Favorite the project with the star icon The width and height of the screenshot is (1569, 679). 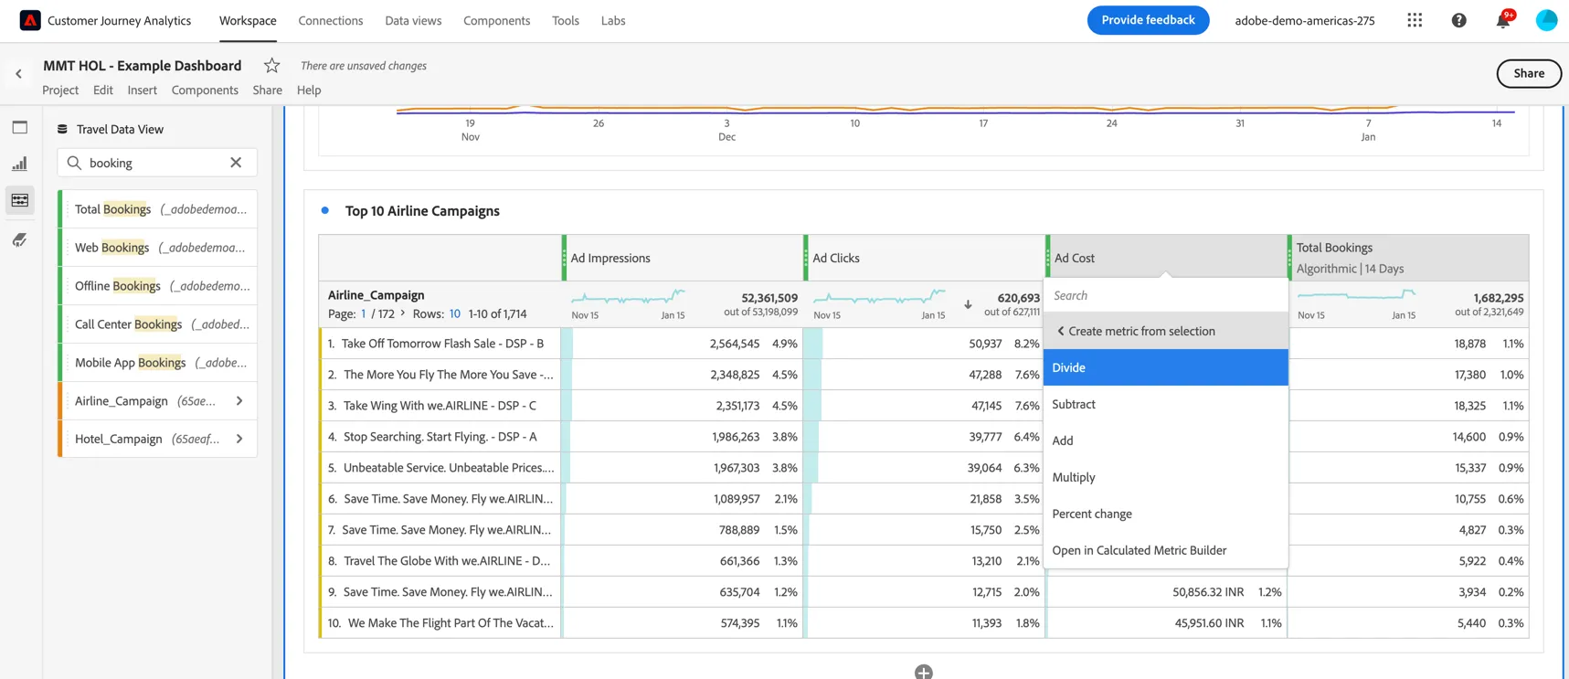[x=271, y=65]
